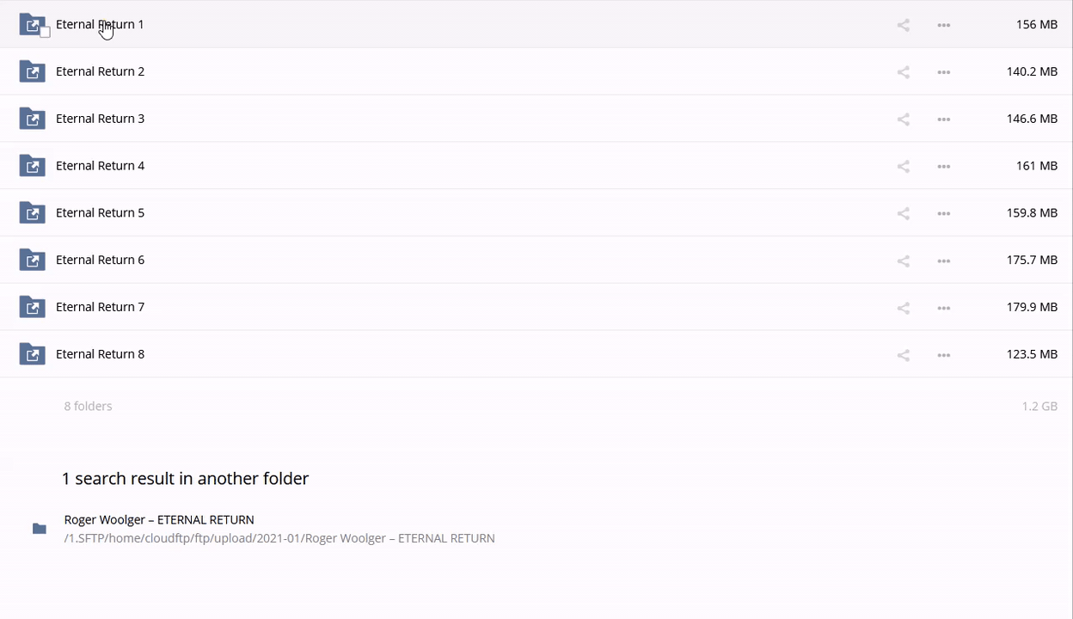The image size is (1073, 619).
Task: Open the Eternal Return 4 folder name
Action: coord(100,166)
